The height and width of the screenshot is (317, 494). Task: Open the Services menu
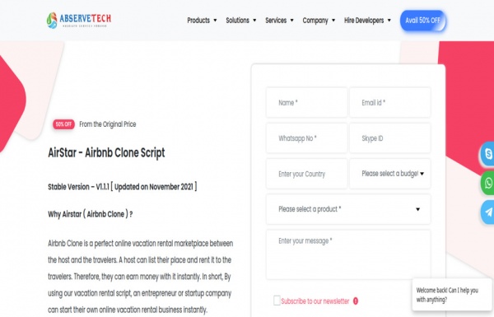(x=279, y=20)
